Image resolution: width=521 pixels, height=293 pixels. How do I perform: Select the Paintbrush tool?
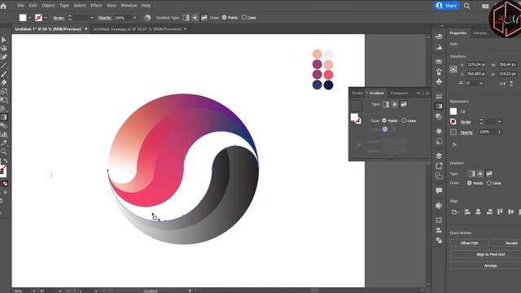(4, 74)
